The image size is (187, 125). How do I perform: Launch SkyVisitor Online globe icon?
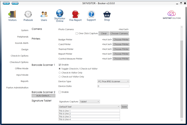coord(60,14)
